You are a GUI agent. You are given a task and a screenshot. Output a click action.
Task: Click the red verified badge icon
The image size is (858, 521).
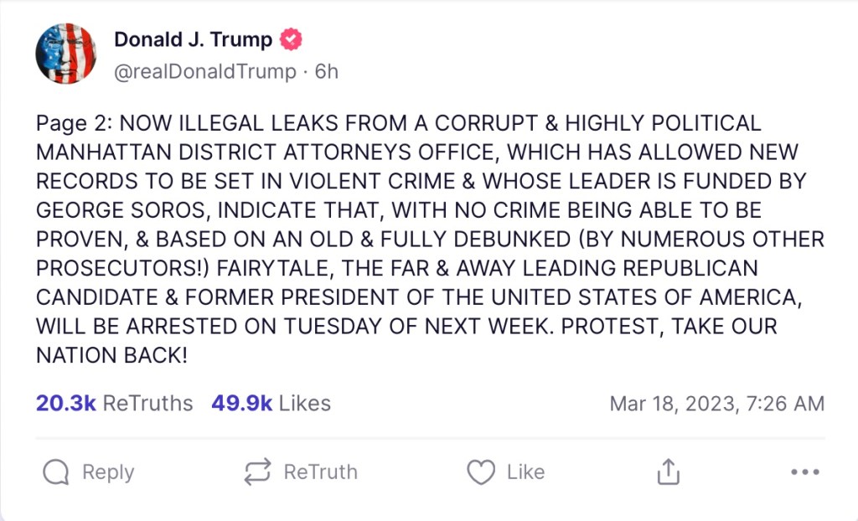291,39
